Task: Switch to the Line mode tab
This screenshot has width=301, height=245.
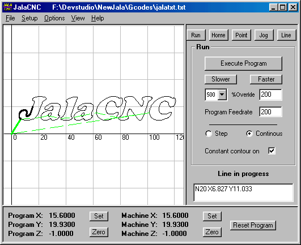Action: [286, 35]
